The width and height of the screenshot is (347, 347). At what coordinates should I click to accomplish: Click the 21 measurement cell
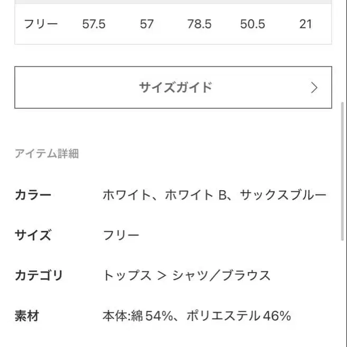click(305, 24)
